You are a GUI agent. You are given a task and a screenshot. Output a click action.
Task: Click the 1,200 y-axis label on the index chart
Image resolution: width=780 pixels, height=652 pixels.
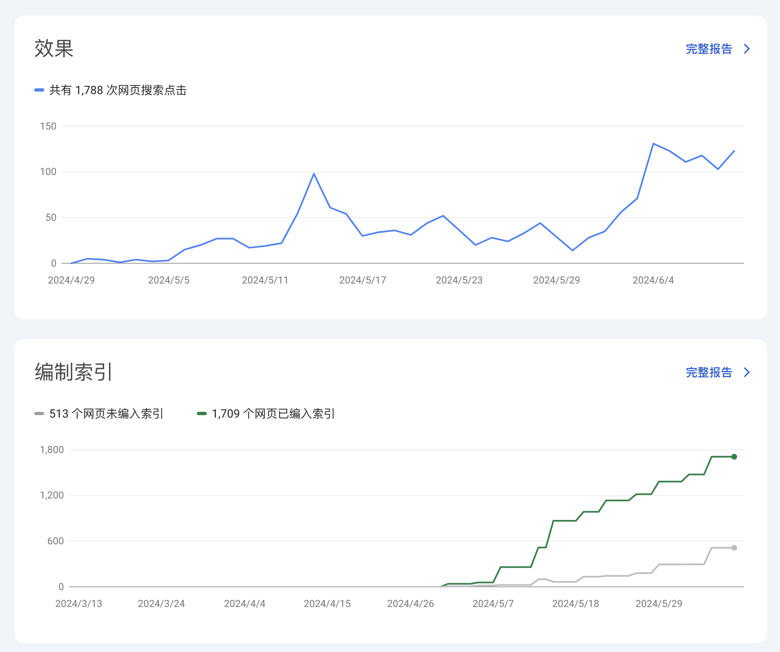coord(52,495)
